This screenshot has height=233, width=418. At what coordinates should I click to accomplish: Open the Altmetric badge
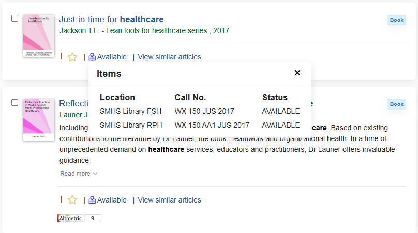point(70,219)
